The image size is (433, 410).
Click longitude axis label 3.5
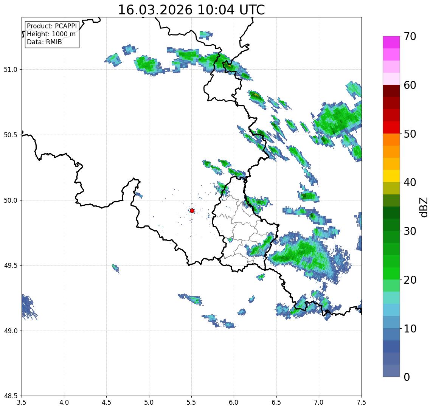point(22,402)
